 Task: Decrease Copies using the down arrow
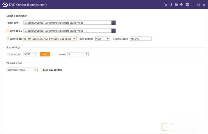[86, 55]
